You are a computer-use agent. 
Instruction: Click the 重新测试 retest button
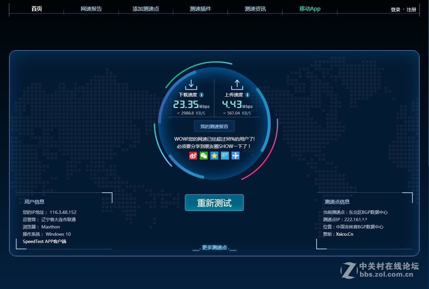click(214, 203)
